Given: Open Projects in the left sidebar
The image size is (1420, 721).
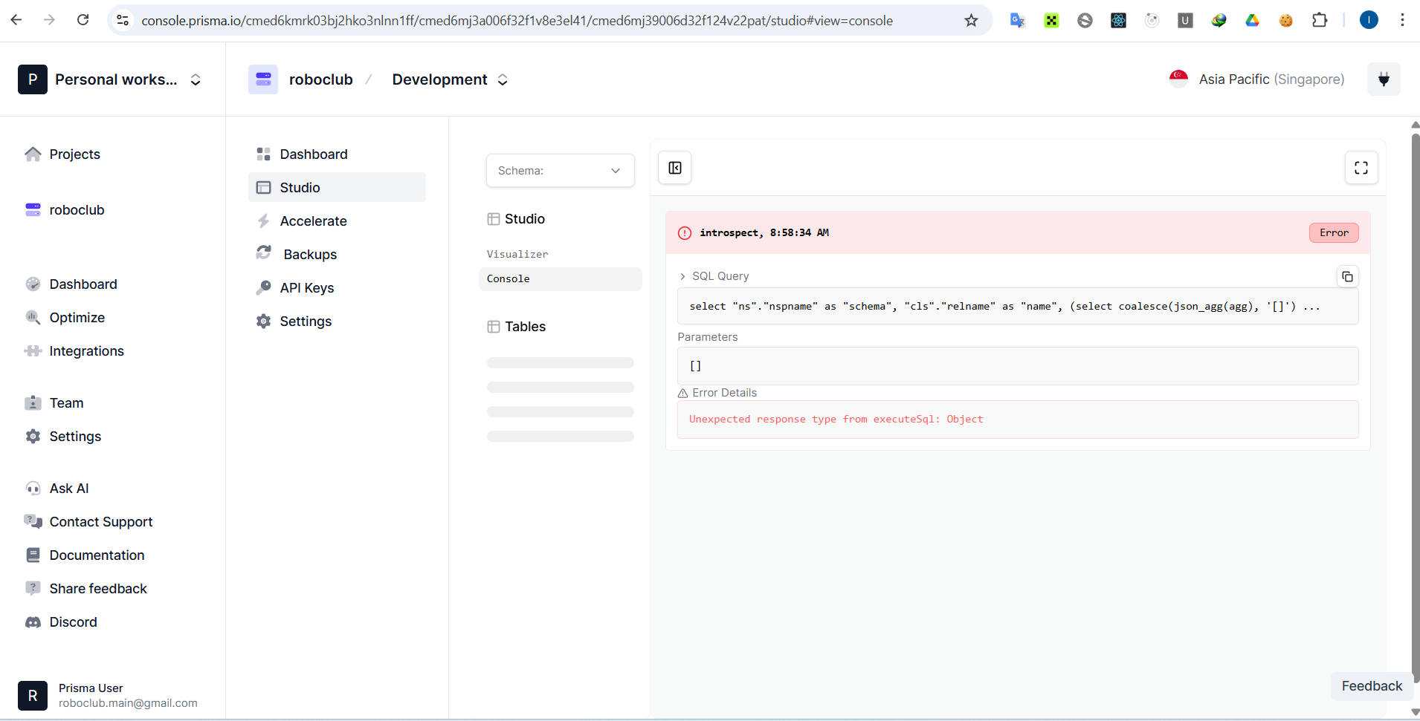Looking at the screenshot, I should click(74, 154).
